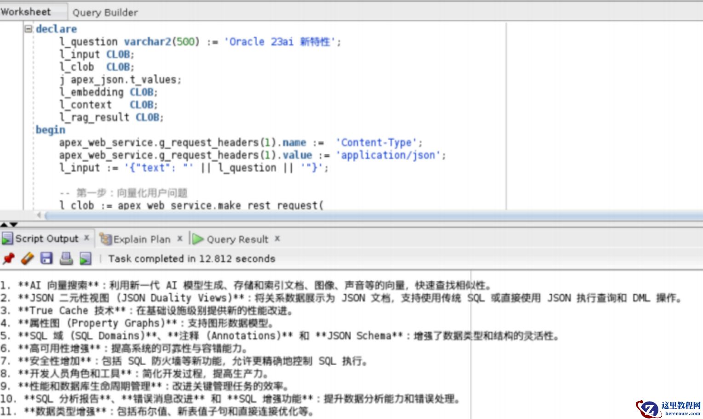Pin the Script Output panel

click(x=8, y=259)
